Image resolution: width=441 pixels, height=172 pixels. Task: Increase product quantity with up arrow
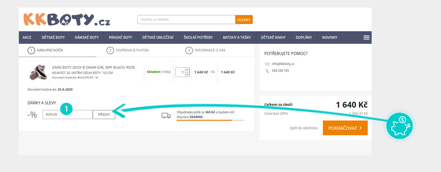[187, 70]
